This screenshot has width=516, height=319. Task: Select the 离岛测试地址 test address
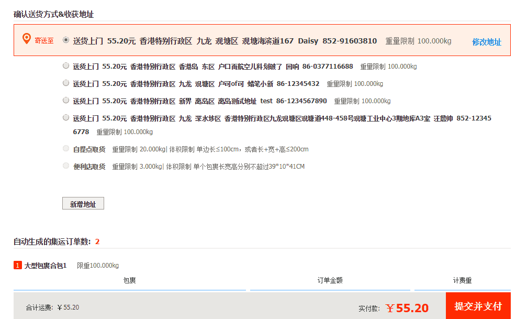[66, 100]
